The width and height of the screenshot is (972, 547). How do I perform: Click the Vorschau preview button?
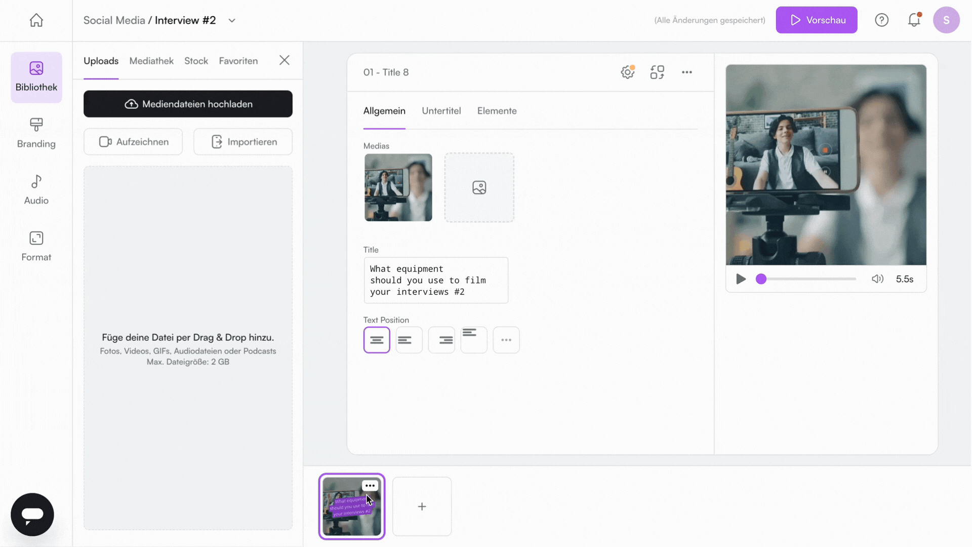[817, 20]
